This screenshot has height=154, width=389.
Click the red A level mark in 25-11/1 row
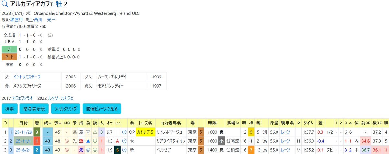pyautogui.click(x=117, y=141)
